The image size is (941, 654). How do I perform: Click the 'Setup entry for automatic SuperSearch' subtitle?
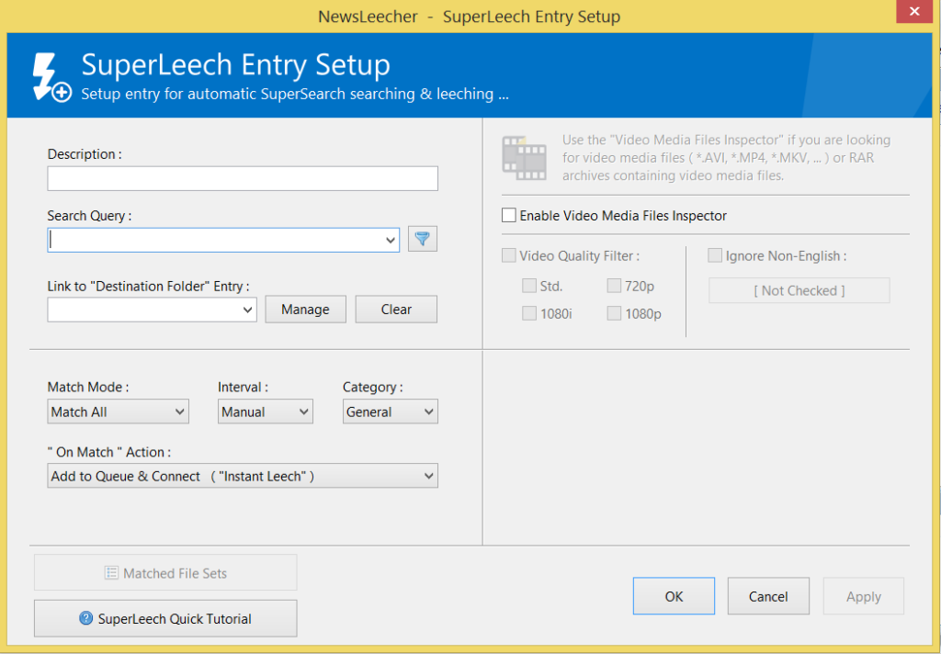(295, 95)
